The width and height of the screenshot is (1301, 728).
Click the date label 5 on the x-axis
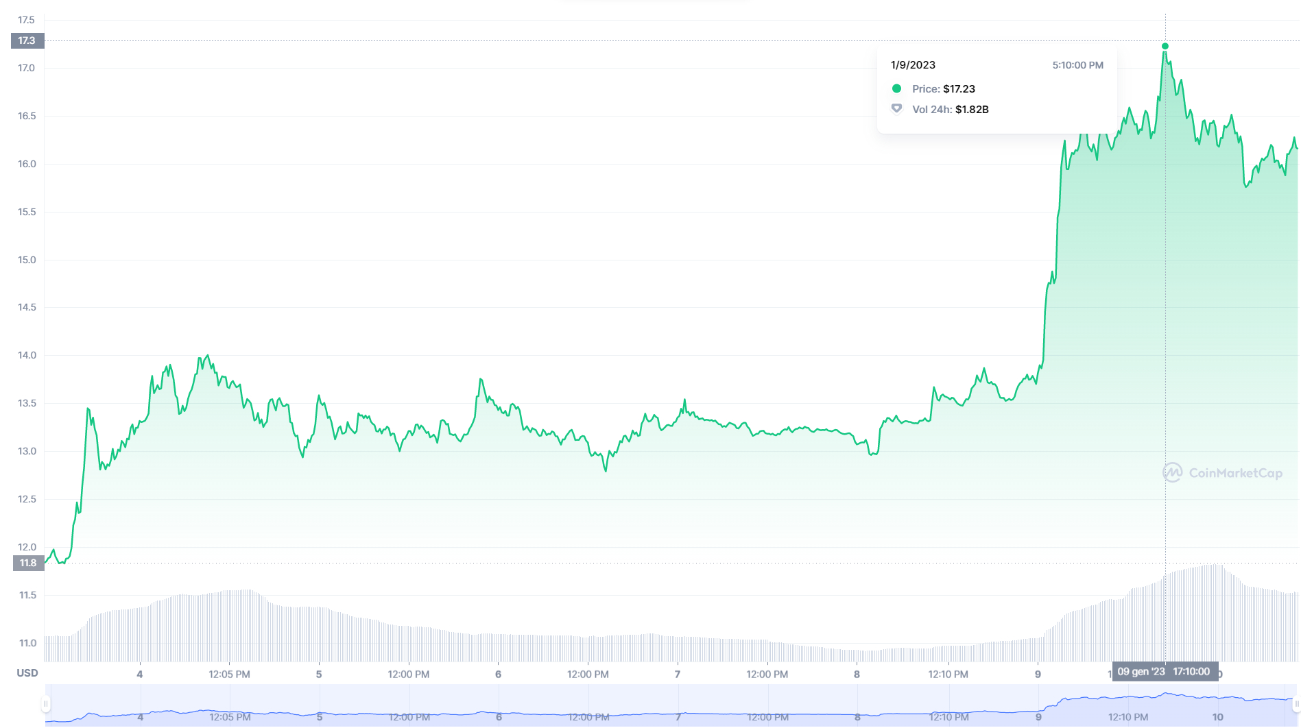(319, 675)
